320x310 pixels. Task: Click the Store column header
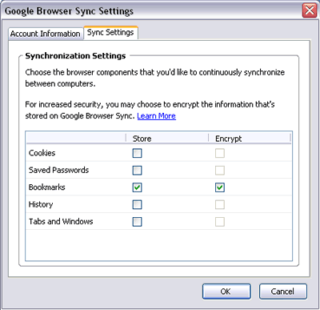(167, 139)
